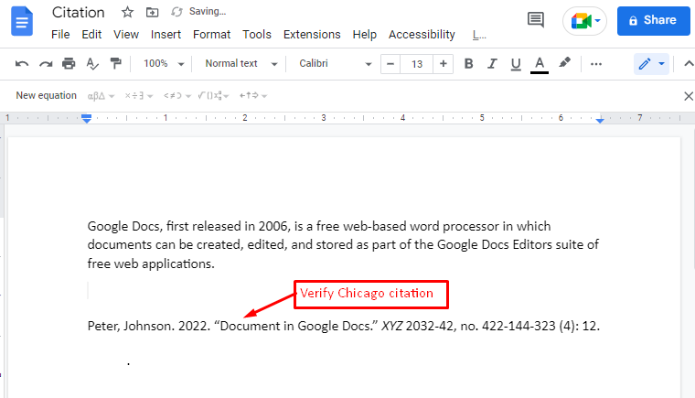Click the citation line starting Peter, Johnson
The width and height of the screenshot is (695, 398).
click(x=343, y=326)
